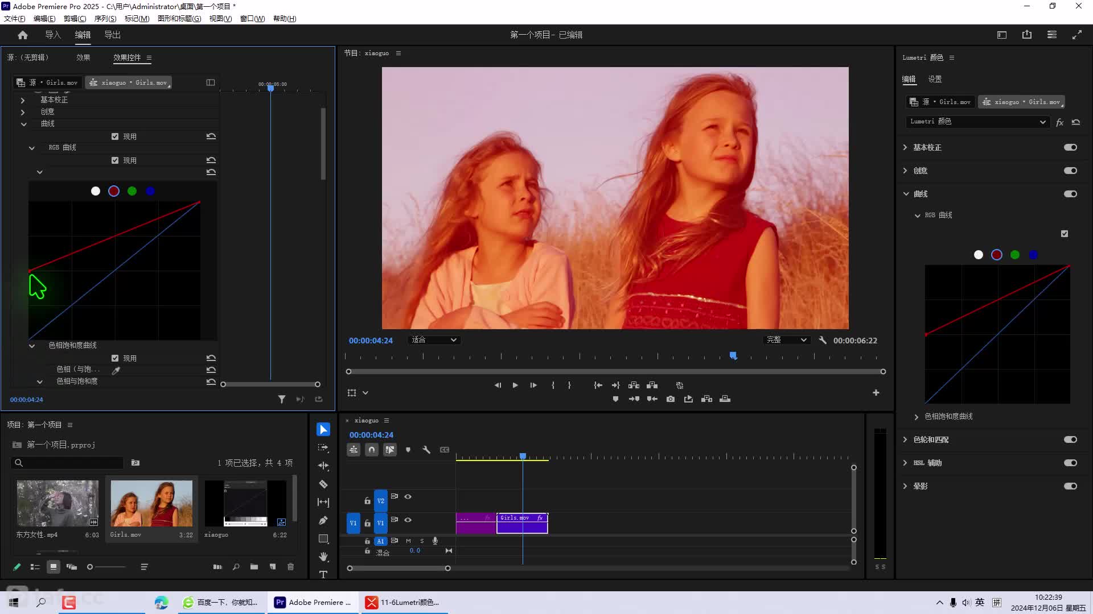1093x614 pixels.
Task: Click the Project panel search field
Action: (x=68, y=463)
